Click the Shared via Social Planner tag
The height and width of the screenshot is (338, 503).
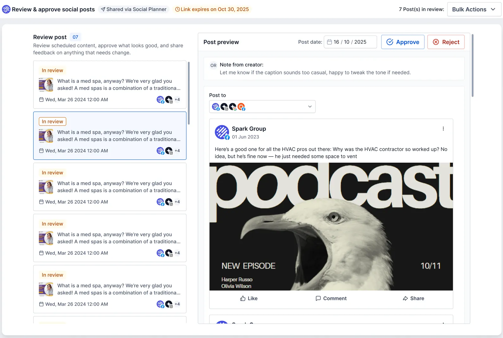[x=134, y=10]
